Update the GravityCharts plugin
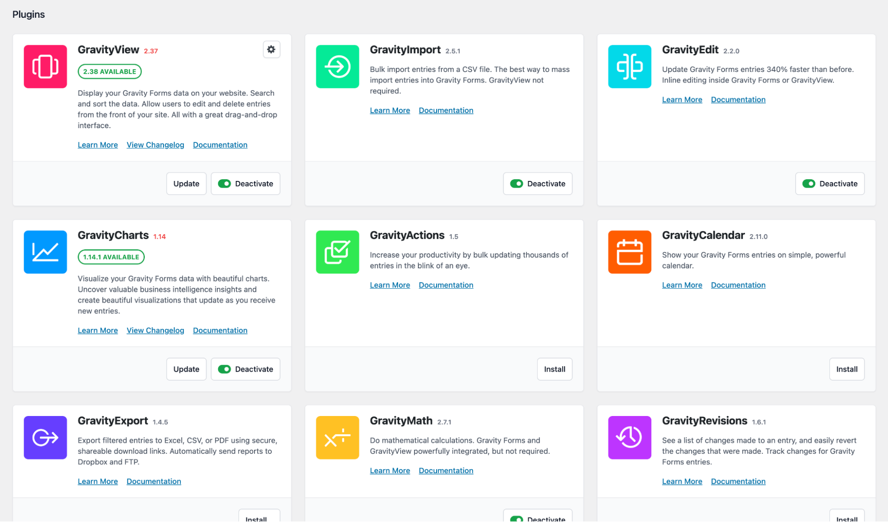This screenshot has height=522, width=888. click(x=187, y=369)
